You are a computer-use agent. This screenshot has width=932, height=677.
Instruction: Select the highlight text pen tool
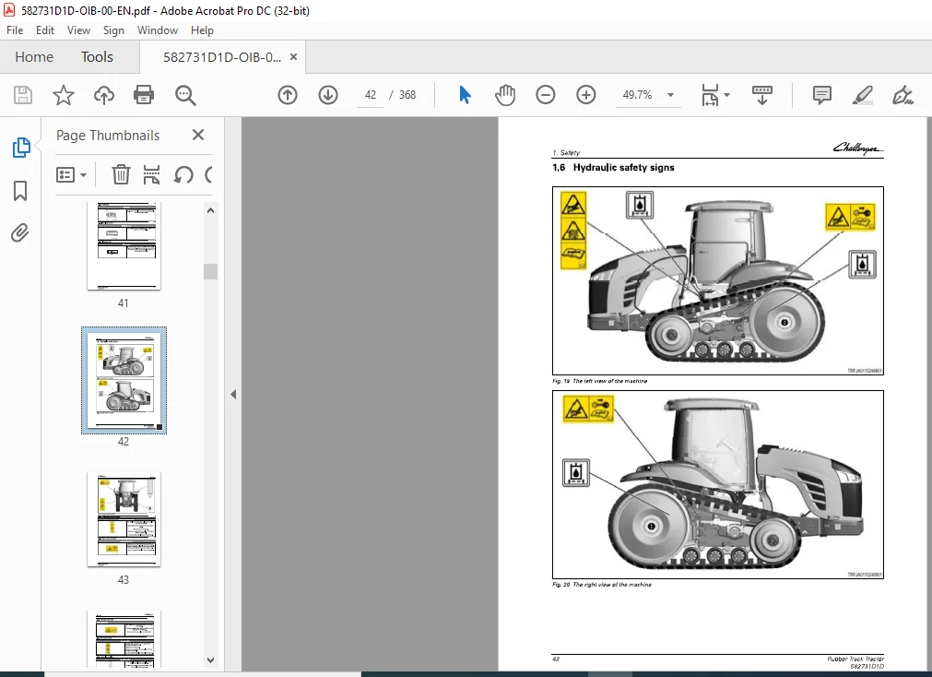863,95
